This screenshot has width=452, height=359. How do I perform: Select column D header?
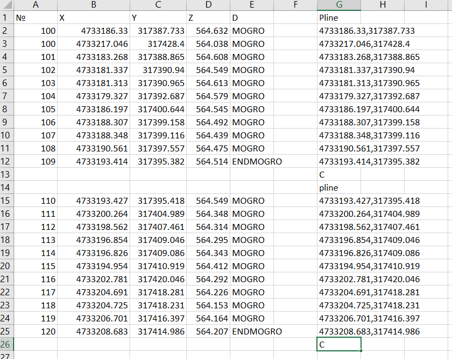pyautogui.click(x=208, y=4)
